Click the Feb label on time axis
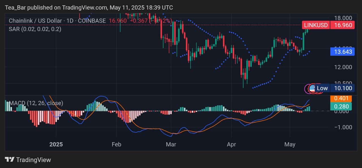The height and width of the screenshot is (168, 362). coord(116,144)
